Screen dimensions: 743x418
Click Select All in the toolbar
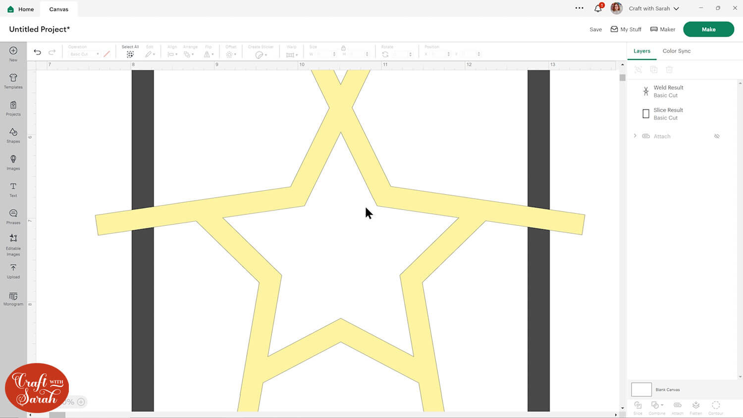click(130, 52)
